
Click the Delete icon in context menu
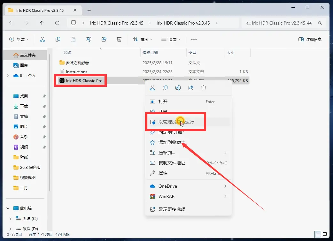[x=204, y=88]
